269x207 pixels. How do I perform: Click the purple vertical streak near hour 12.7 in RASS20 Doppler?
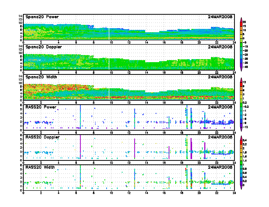pyautogui.click(x=135, y=148)
